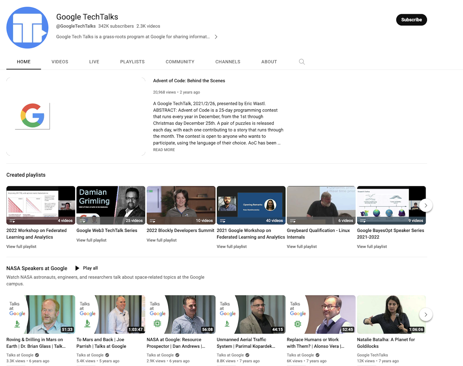Next arrow on Created playlists carousel
This screenshot has height=366, width=463.
click(x=426, y=205)
